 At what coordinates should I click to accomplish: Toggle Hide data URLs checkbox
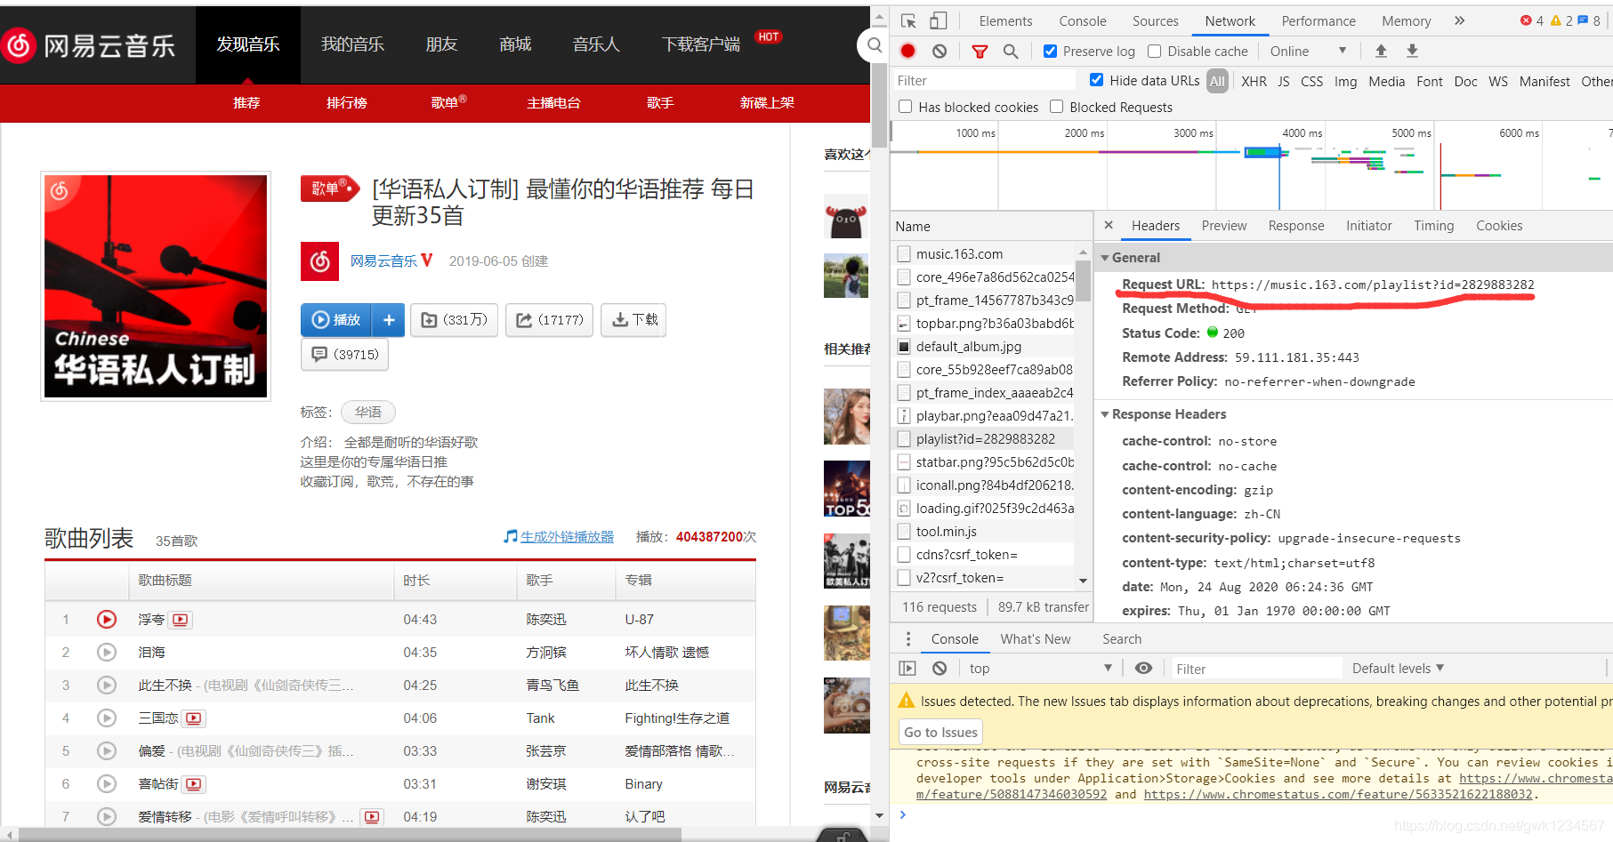tap(1097, 80)
